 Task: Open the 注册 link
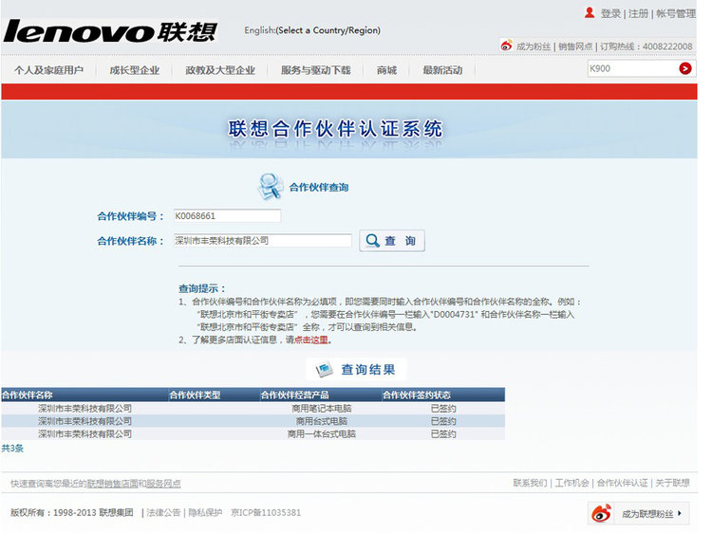(x=638, y=13)
